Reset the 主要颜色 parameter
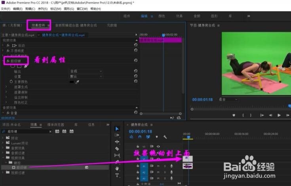This screenshot has height=186, width=291. click(136, 81)
